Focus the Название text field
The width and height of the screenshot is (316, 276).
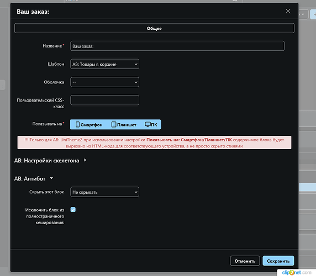tap(177, 46)
